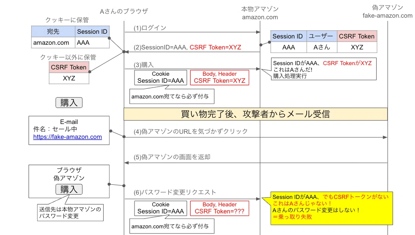
Task: Click the Cookie box under step (6)
Action: (x=161, y=208)
